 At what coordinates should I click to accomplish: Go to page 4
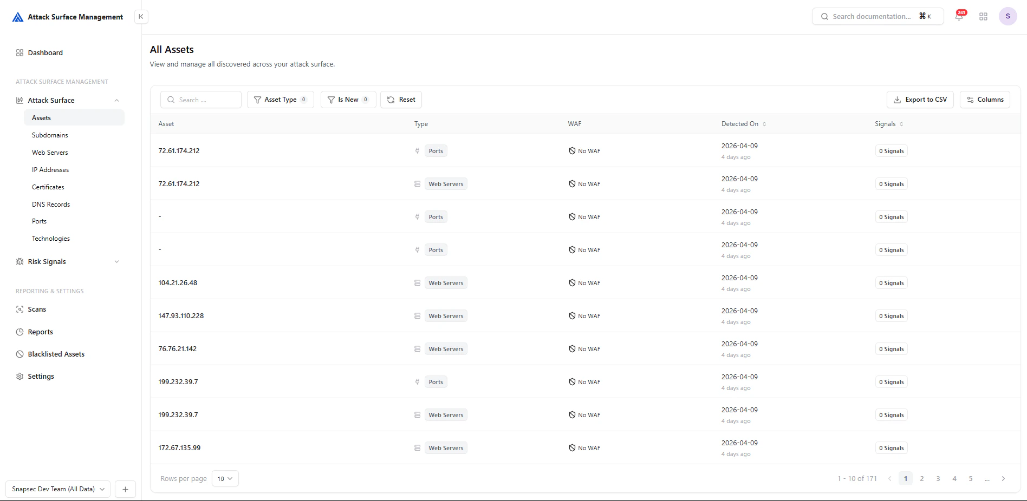pos(954,478)
